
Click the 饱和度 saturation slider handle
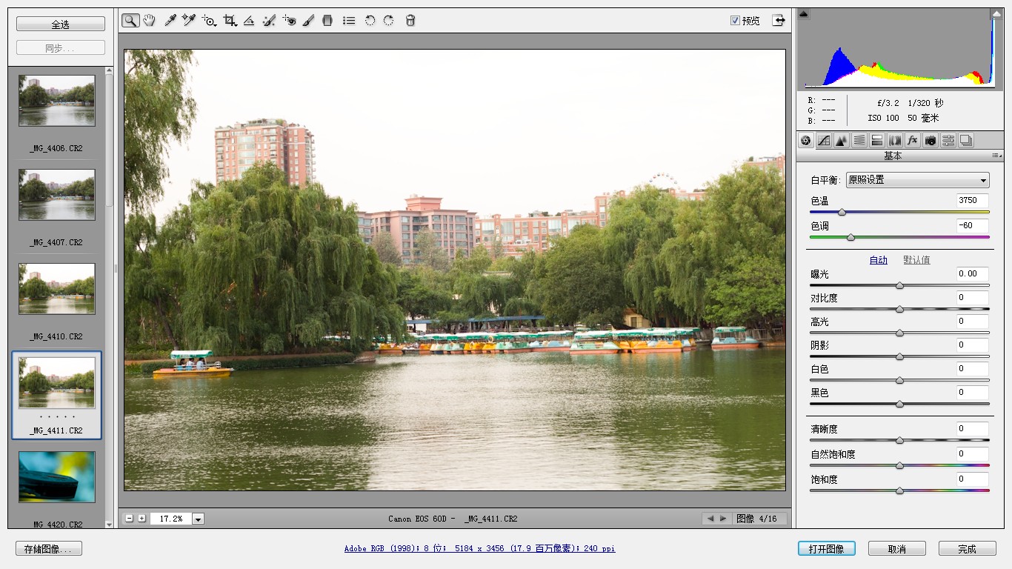pos(899,490)
